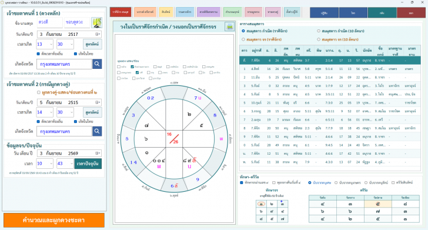The width and height of the screenshot is (428, 230).
Task: Toggle เกิดในไทย for chart owner 2
Action: (75, 121)
